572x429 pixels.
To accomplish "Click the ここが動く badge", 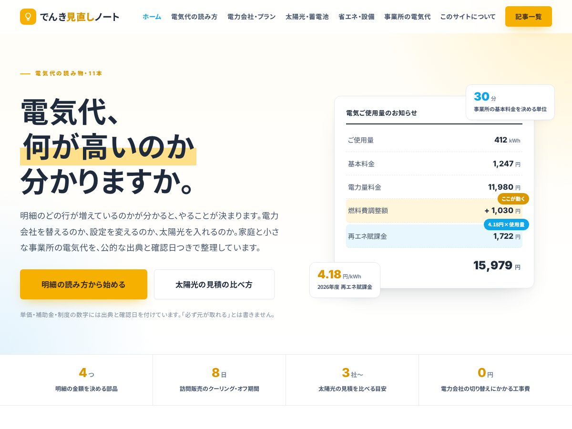I will 513,199.
